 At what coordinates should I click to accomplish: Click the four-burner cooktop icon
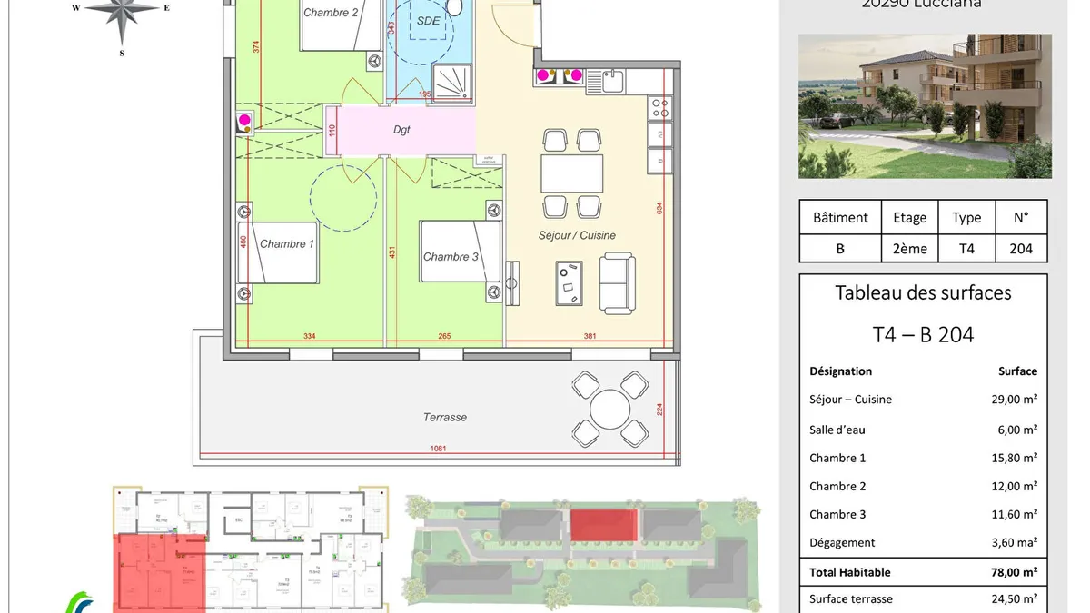click(x=660, y=109)
